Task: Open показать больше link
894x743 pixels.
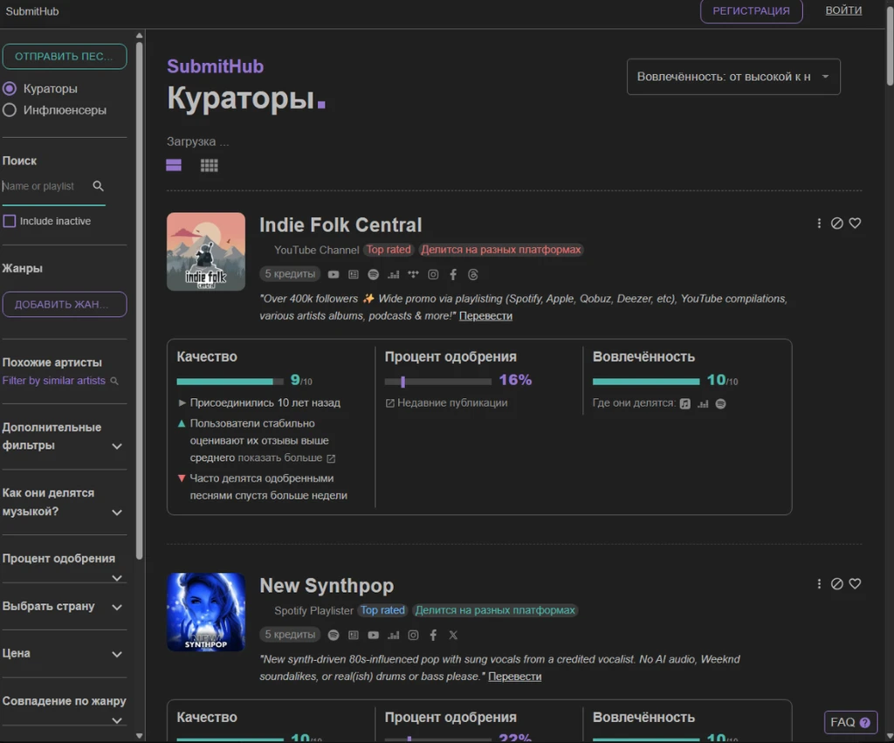Action: [x=286, y=457]
